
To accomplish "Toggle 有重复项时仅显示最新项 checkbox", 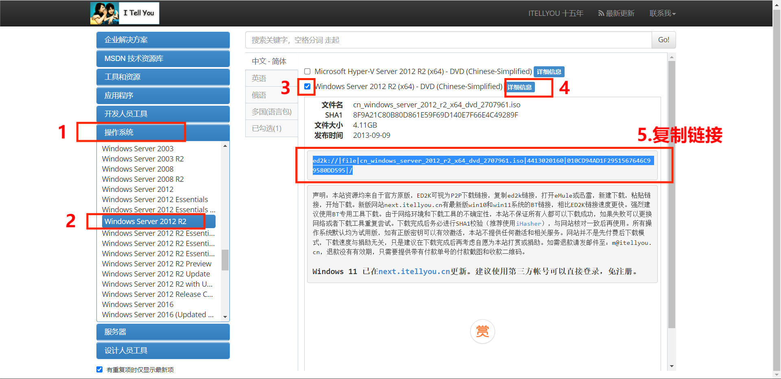I will [99, 369].
